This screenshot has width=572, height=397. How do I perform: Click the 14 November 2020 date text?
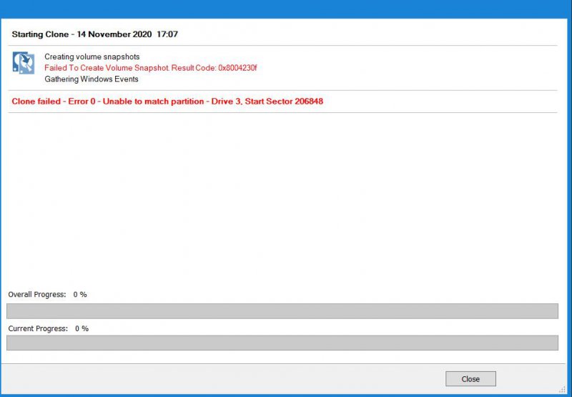[112, 34]
